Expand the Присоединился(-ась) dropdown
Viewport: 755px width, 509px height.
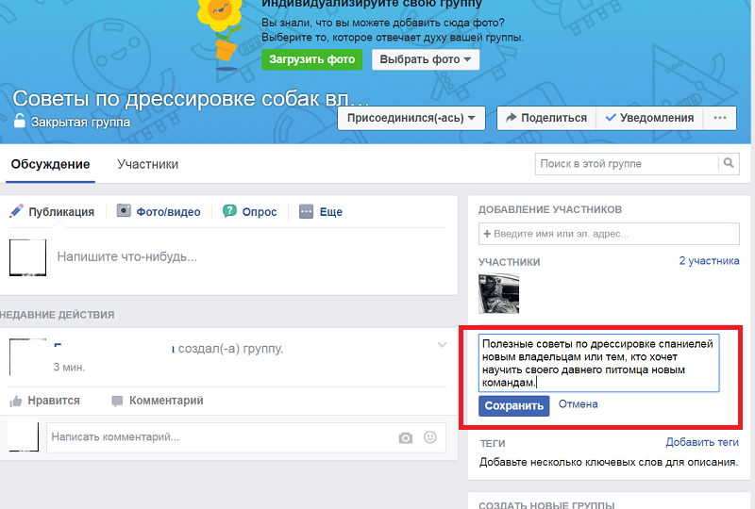[x=411, y=118]
